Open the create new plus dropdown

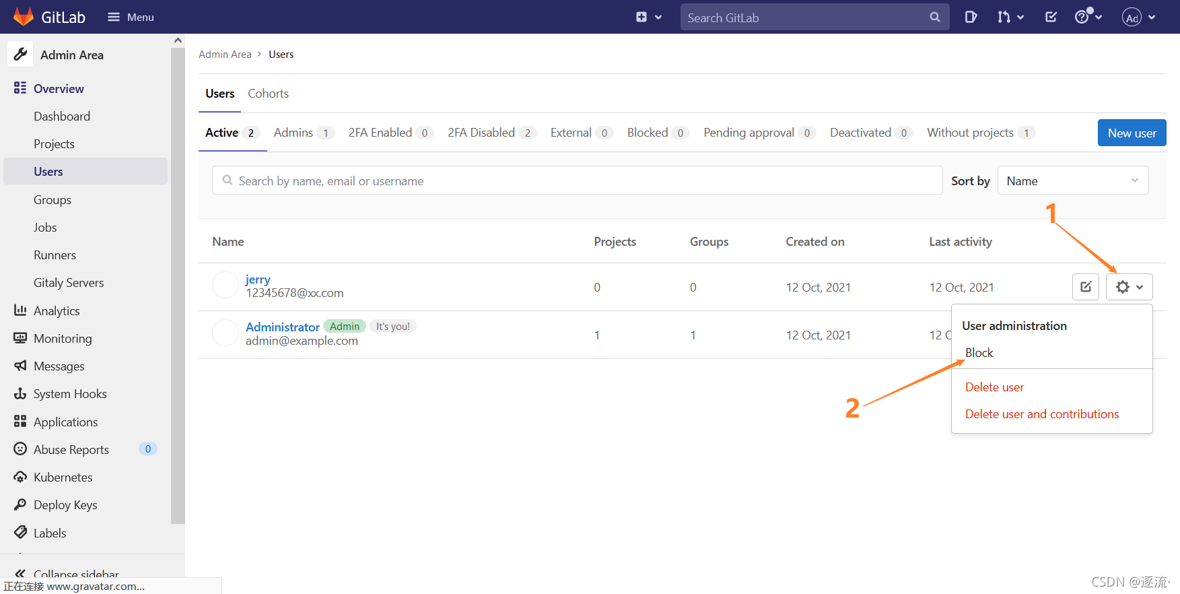coord(649,17)
